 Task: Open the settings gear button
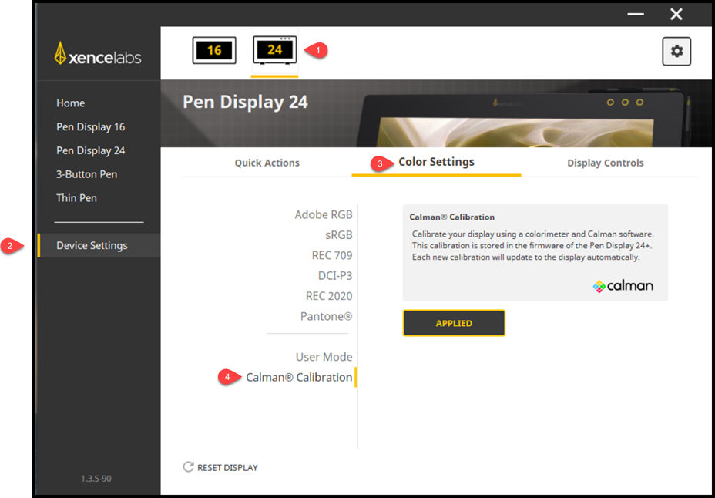pyautogui.click(x=676, y=51)
